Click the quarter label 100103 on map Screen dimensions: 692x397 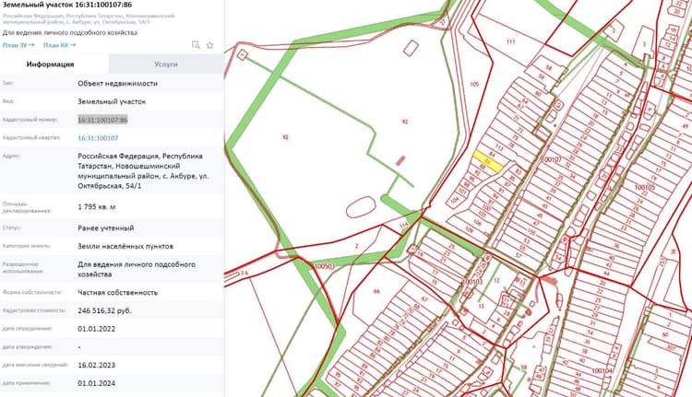[x=472, y=281]
